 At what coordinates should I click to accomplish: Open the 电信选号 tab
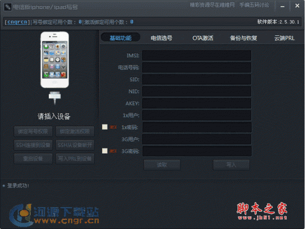[x=161, y=38]
